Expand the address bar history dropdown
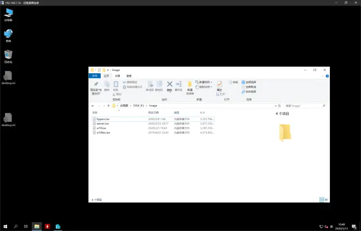Screen dimensions: 361x231 (x=276, y=106)
